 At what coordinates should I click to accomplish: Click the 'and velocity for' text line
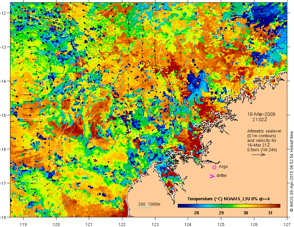click(262, 141)
